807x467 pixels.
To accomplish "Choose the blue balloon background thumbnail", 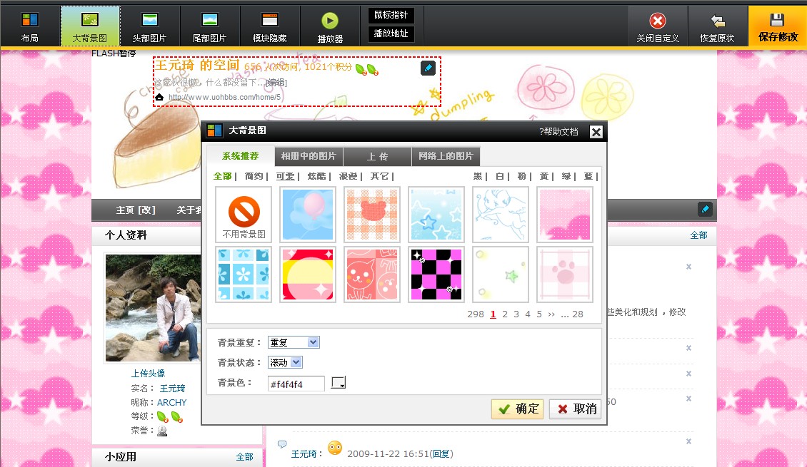I will tap(308, 214).
